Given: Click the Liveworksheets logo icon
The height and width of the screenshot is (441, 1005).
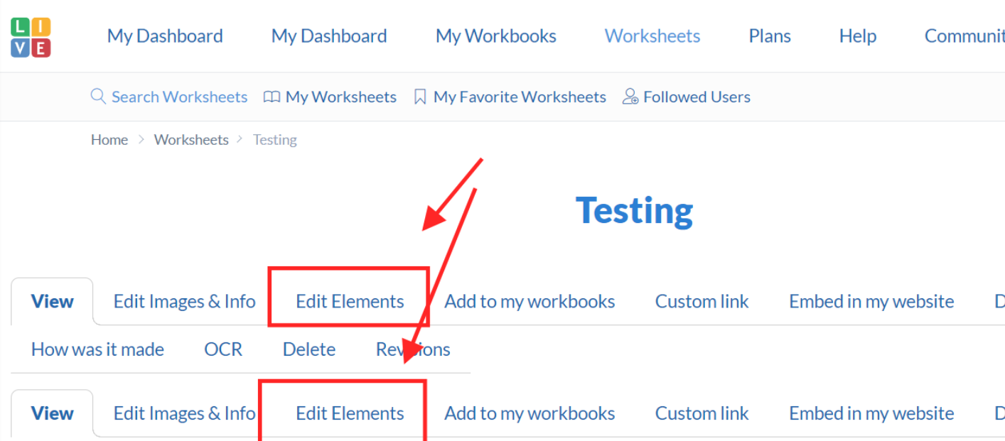Looking at the screenshot, I should 31,38.
